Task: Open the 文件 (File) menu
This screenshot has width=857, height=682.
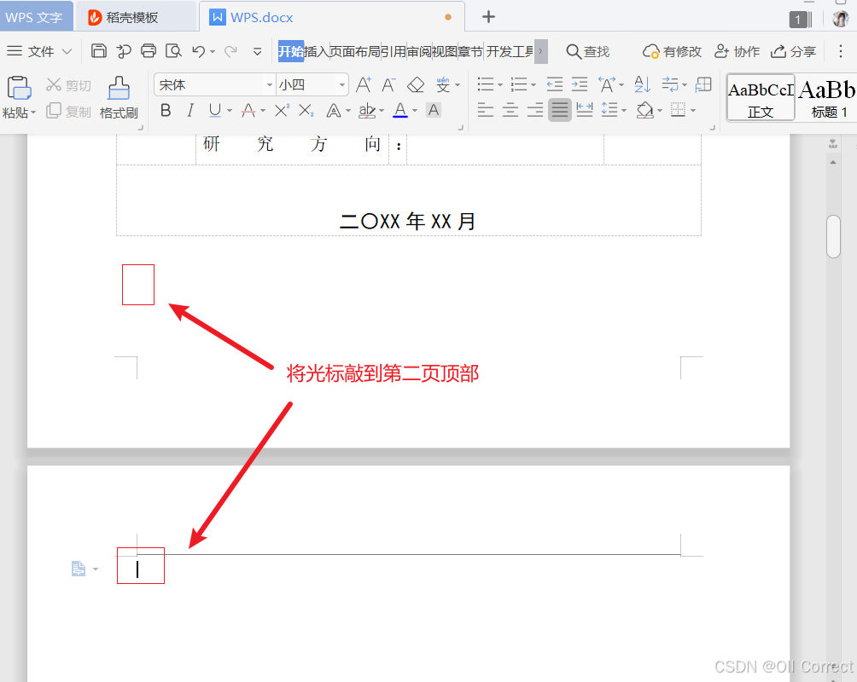Action: click(x=39, y=51)
